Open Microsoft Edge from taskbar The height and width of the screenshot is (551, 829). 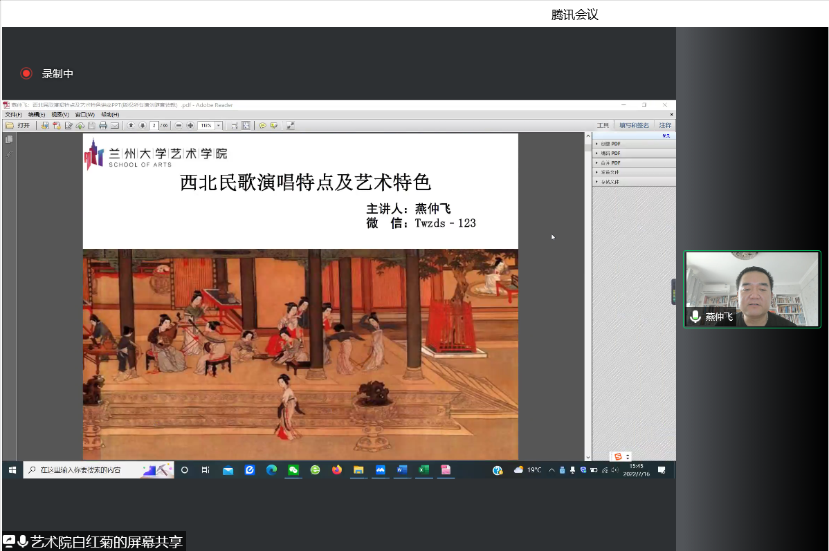(271, 469)
